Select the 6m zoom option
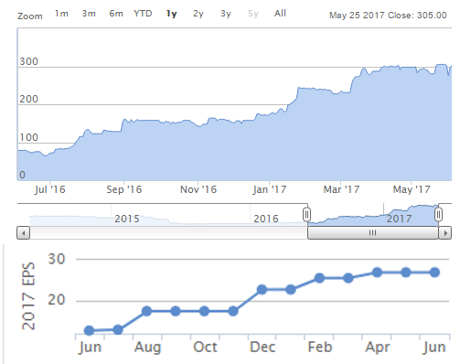 point(116,14)
